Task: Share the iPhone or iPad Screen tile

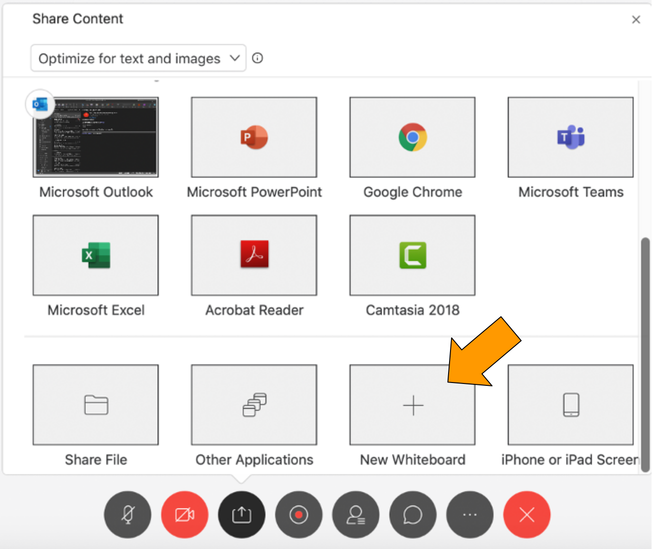Action: point(571,405)
